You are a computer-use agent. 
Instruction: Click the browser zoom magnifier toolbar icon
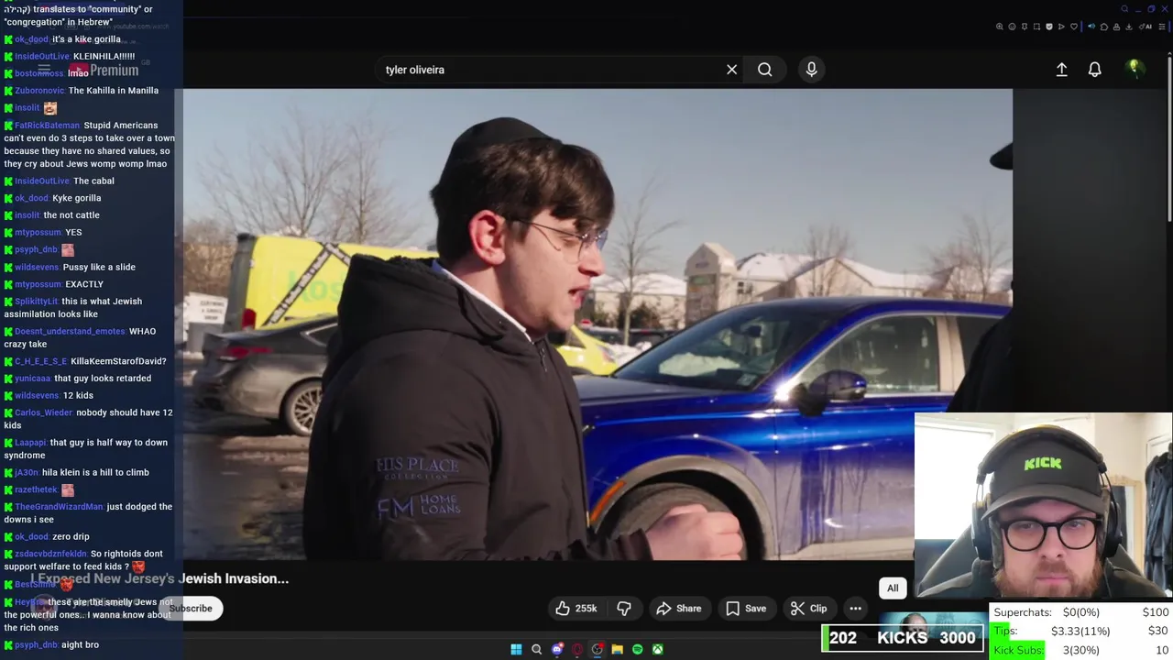(x=1000, y=27)
